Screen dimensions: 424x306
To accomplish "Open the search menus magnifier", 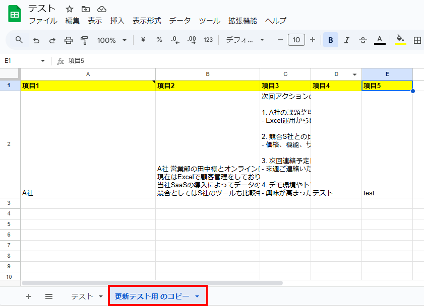I will (19, 40).
